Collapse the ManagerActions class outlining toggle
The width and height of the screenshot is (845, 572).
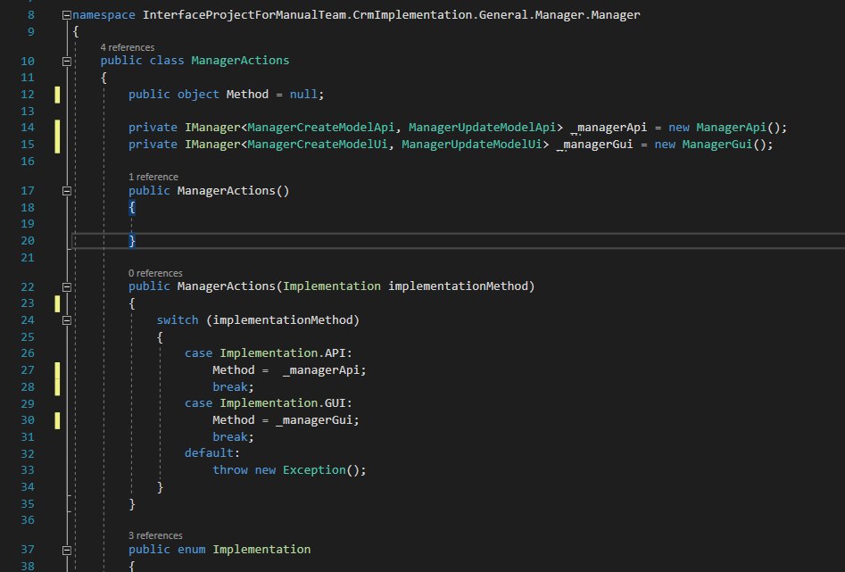coord(66,61)
